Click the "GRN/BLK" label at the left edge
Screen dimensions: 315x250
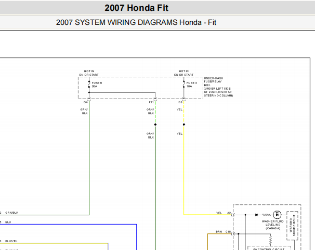(11, 213)
